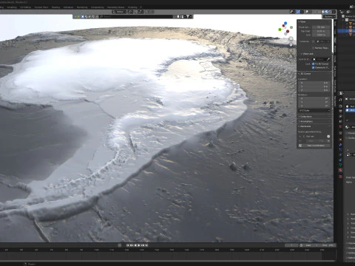Uncheck Lock To 3D Cursor checkbox
The image size is (355, 266).
coord(313,64)
